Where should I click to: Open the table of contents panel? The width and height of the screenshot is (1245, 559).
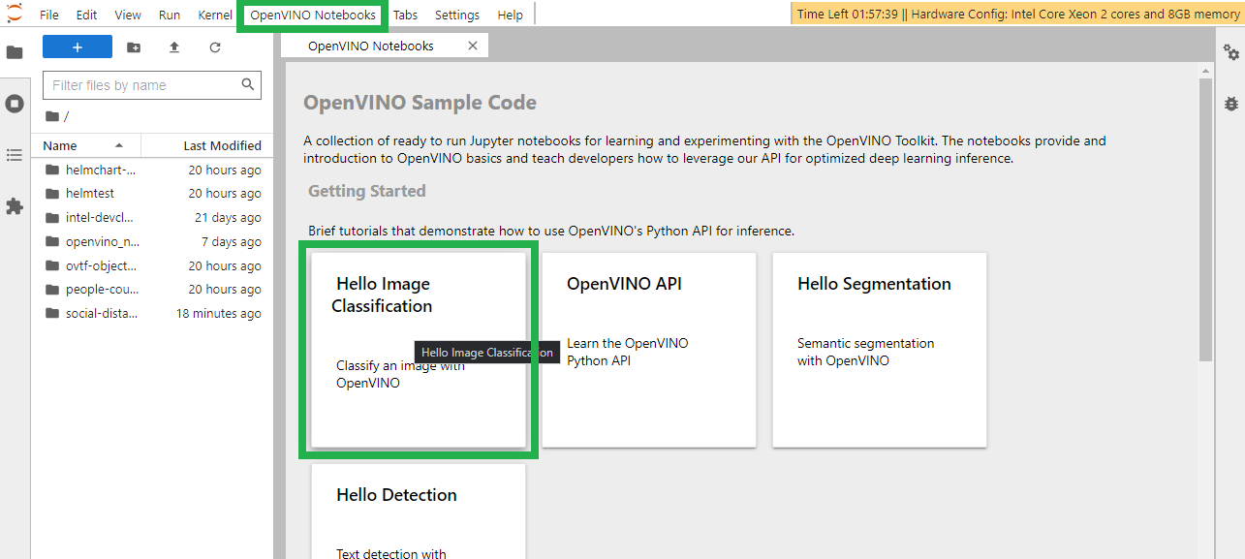[15, 155]
